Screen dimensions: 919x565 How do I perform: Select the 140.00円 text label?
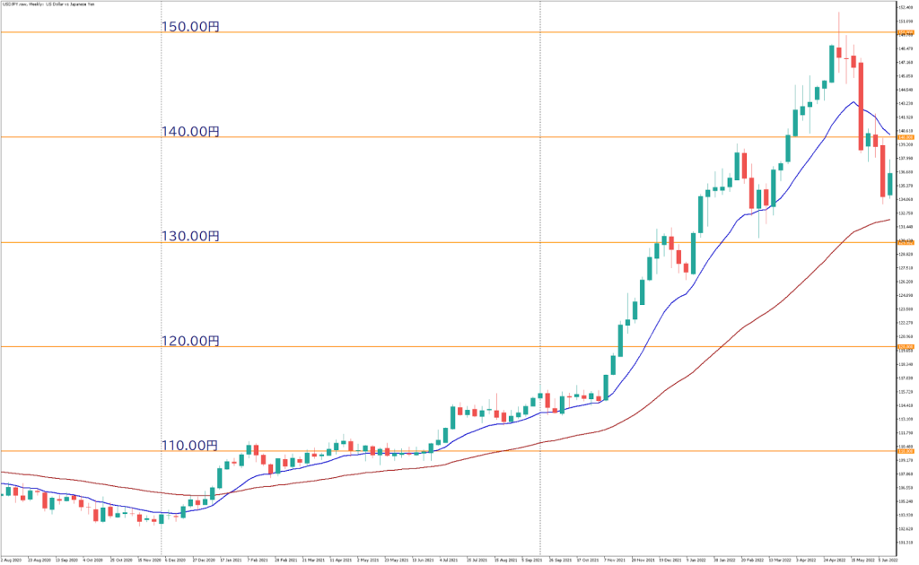click(189, 131)
